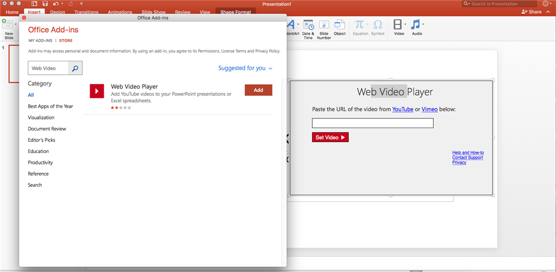Select the STORE tab
556x272 pixels.
tap(66, 40)
